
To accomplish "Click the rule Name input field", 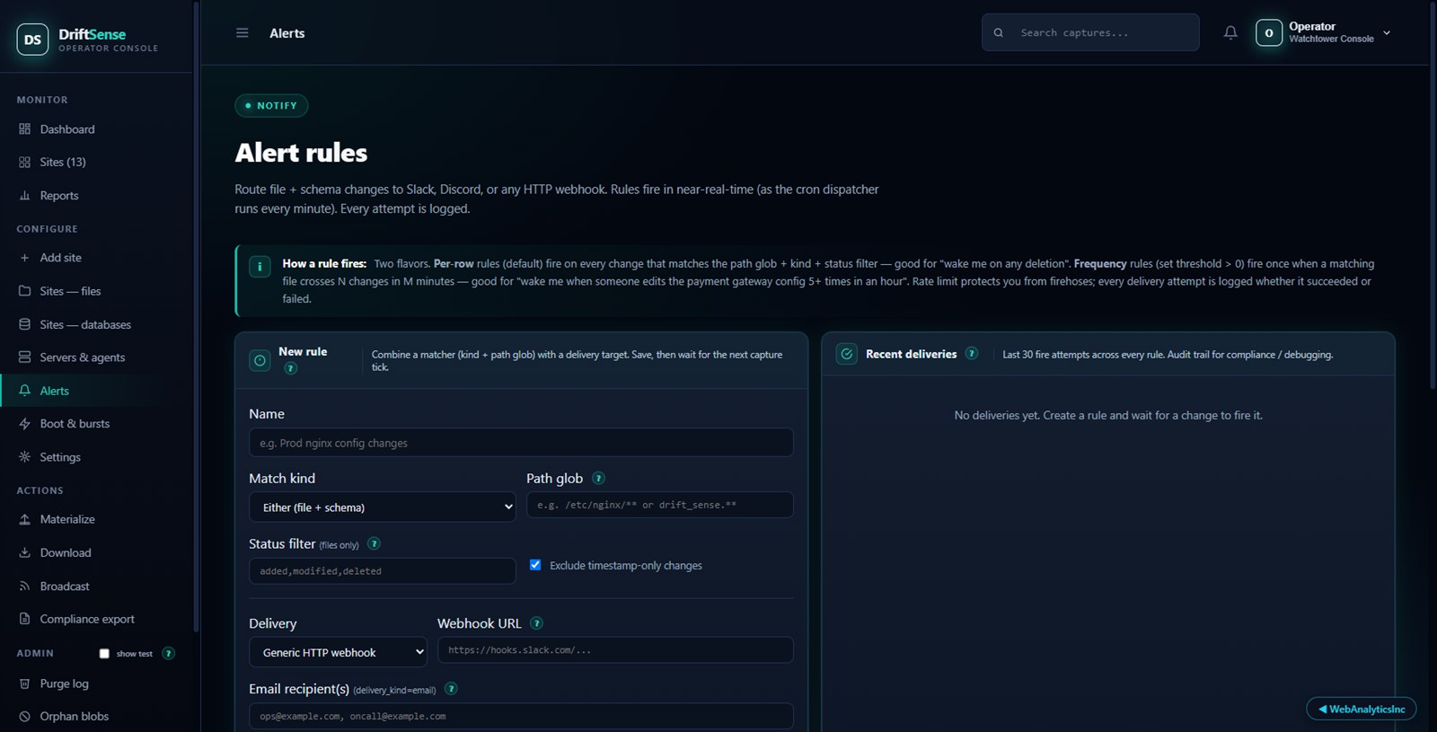I will coord(521,443).
